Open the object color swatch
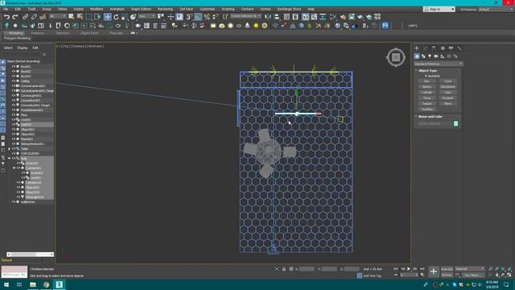This screenshot has height=290, width=515. tap(455, 123)
